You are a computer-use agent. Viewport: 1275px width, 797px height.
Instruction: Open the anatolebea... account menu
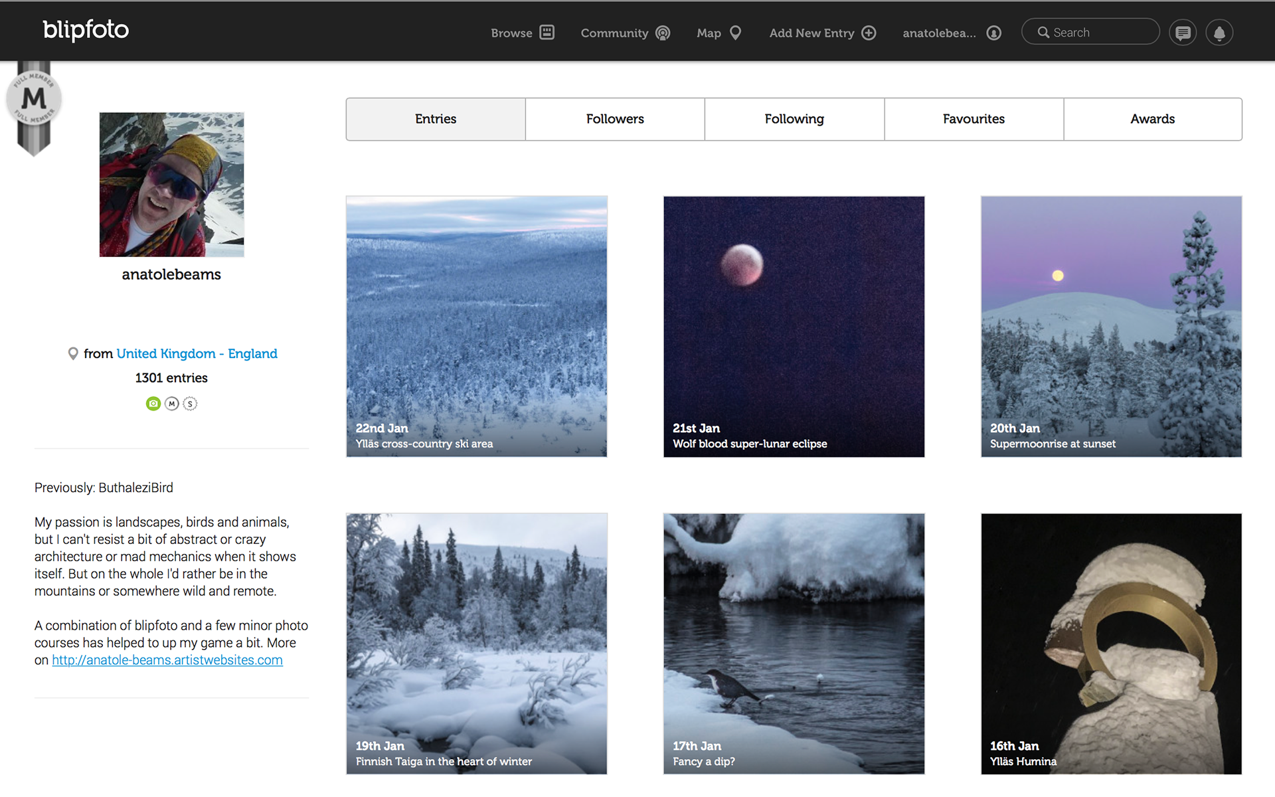tap(951, 33)
